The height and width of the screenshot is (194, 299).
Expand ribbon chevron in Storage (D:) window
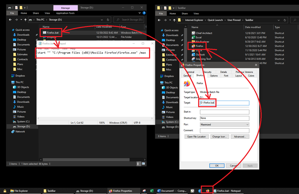click(x=140, y=13)
